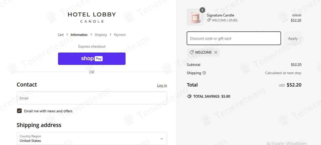Click the WELCOME discount tag icon under the product
Viewport: 321px width, 145px height.
coord(209,20)
